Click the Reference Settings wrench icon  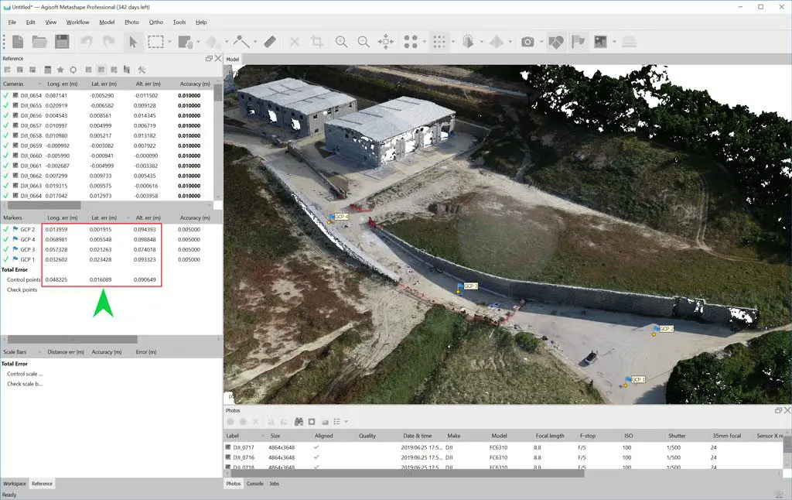click(142, 70)
